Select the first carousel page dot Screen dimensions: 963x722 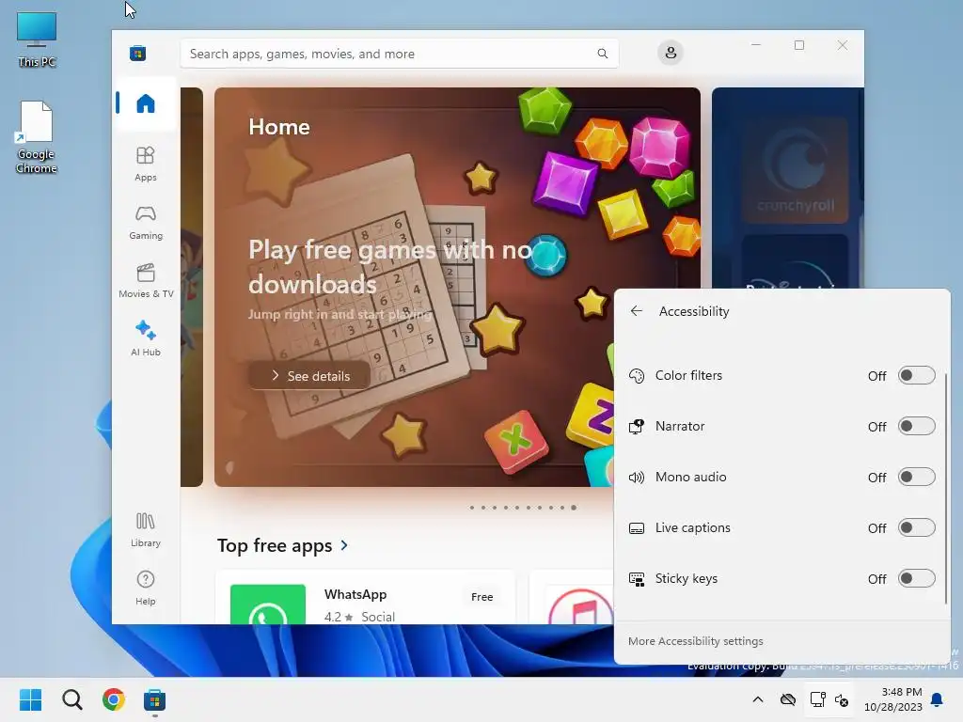click(472, 508)
